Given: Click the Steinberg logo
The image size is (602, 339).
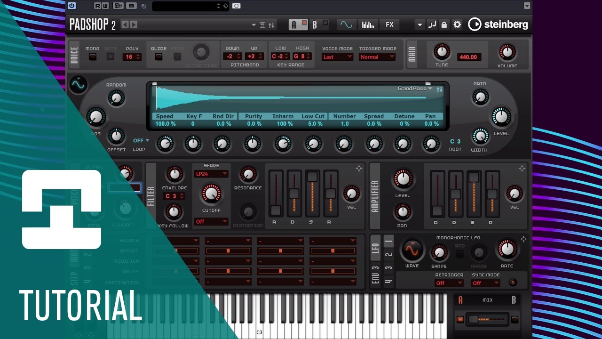Looking at the screenshot, I should click(498, 24).
